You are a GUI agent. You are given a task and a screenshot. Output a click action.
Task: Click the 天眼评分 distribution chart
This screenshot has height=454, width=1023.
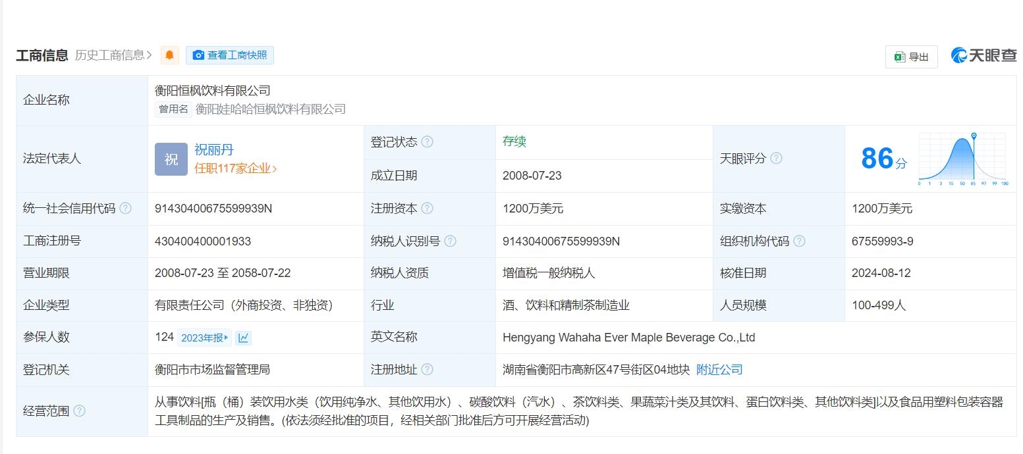pyautogui.click(x=962, y=159)
